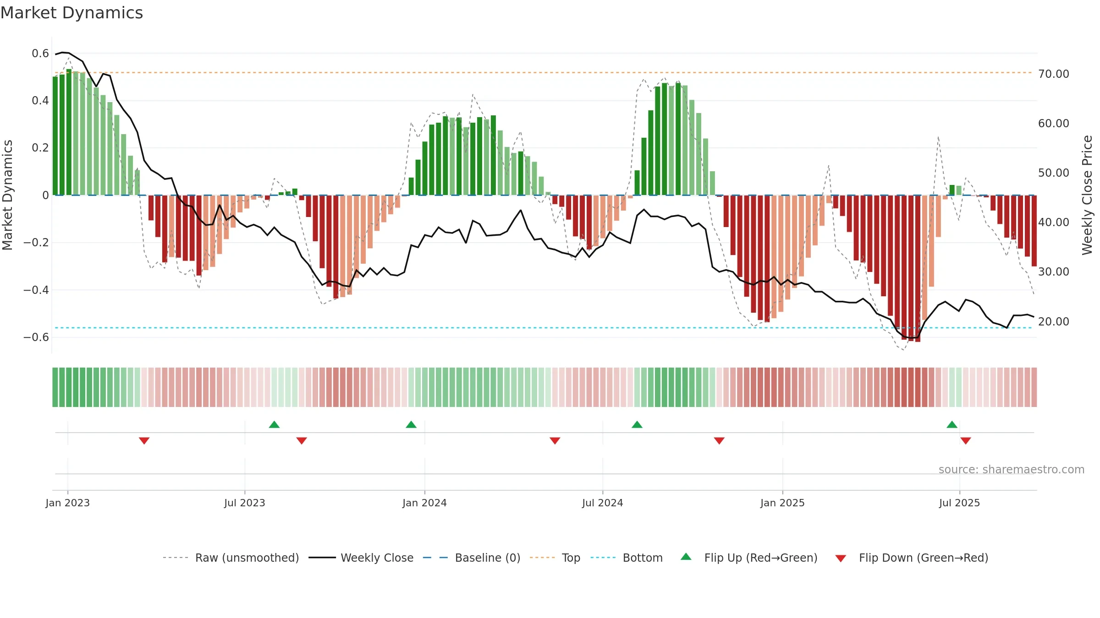Click the Jan 2025 axis label
This screenshot has height=618, width=1100.
[783, 503]
